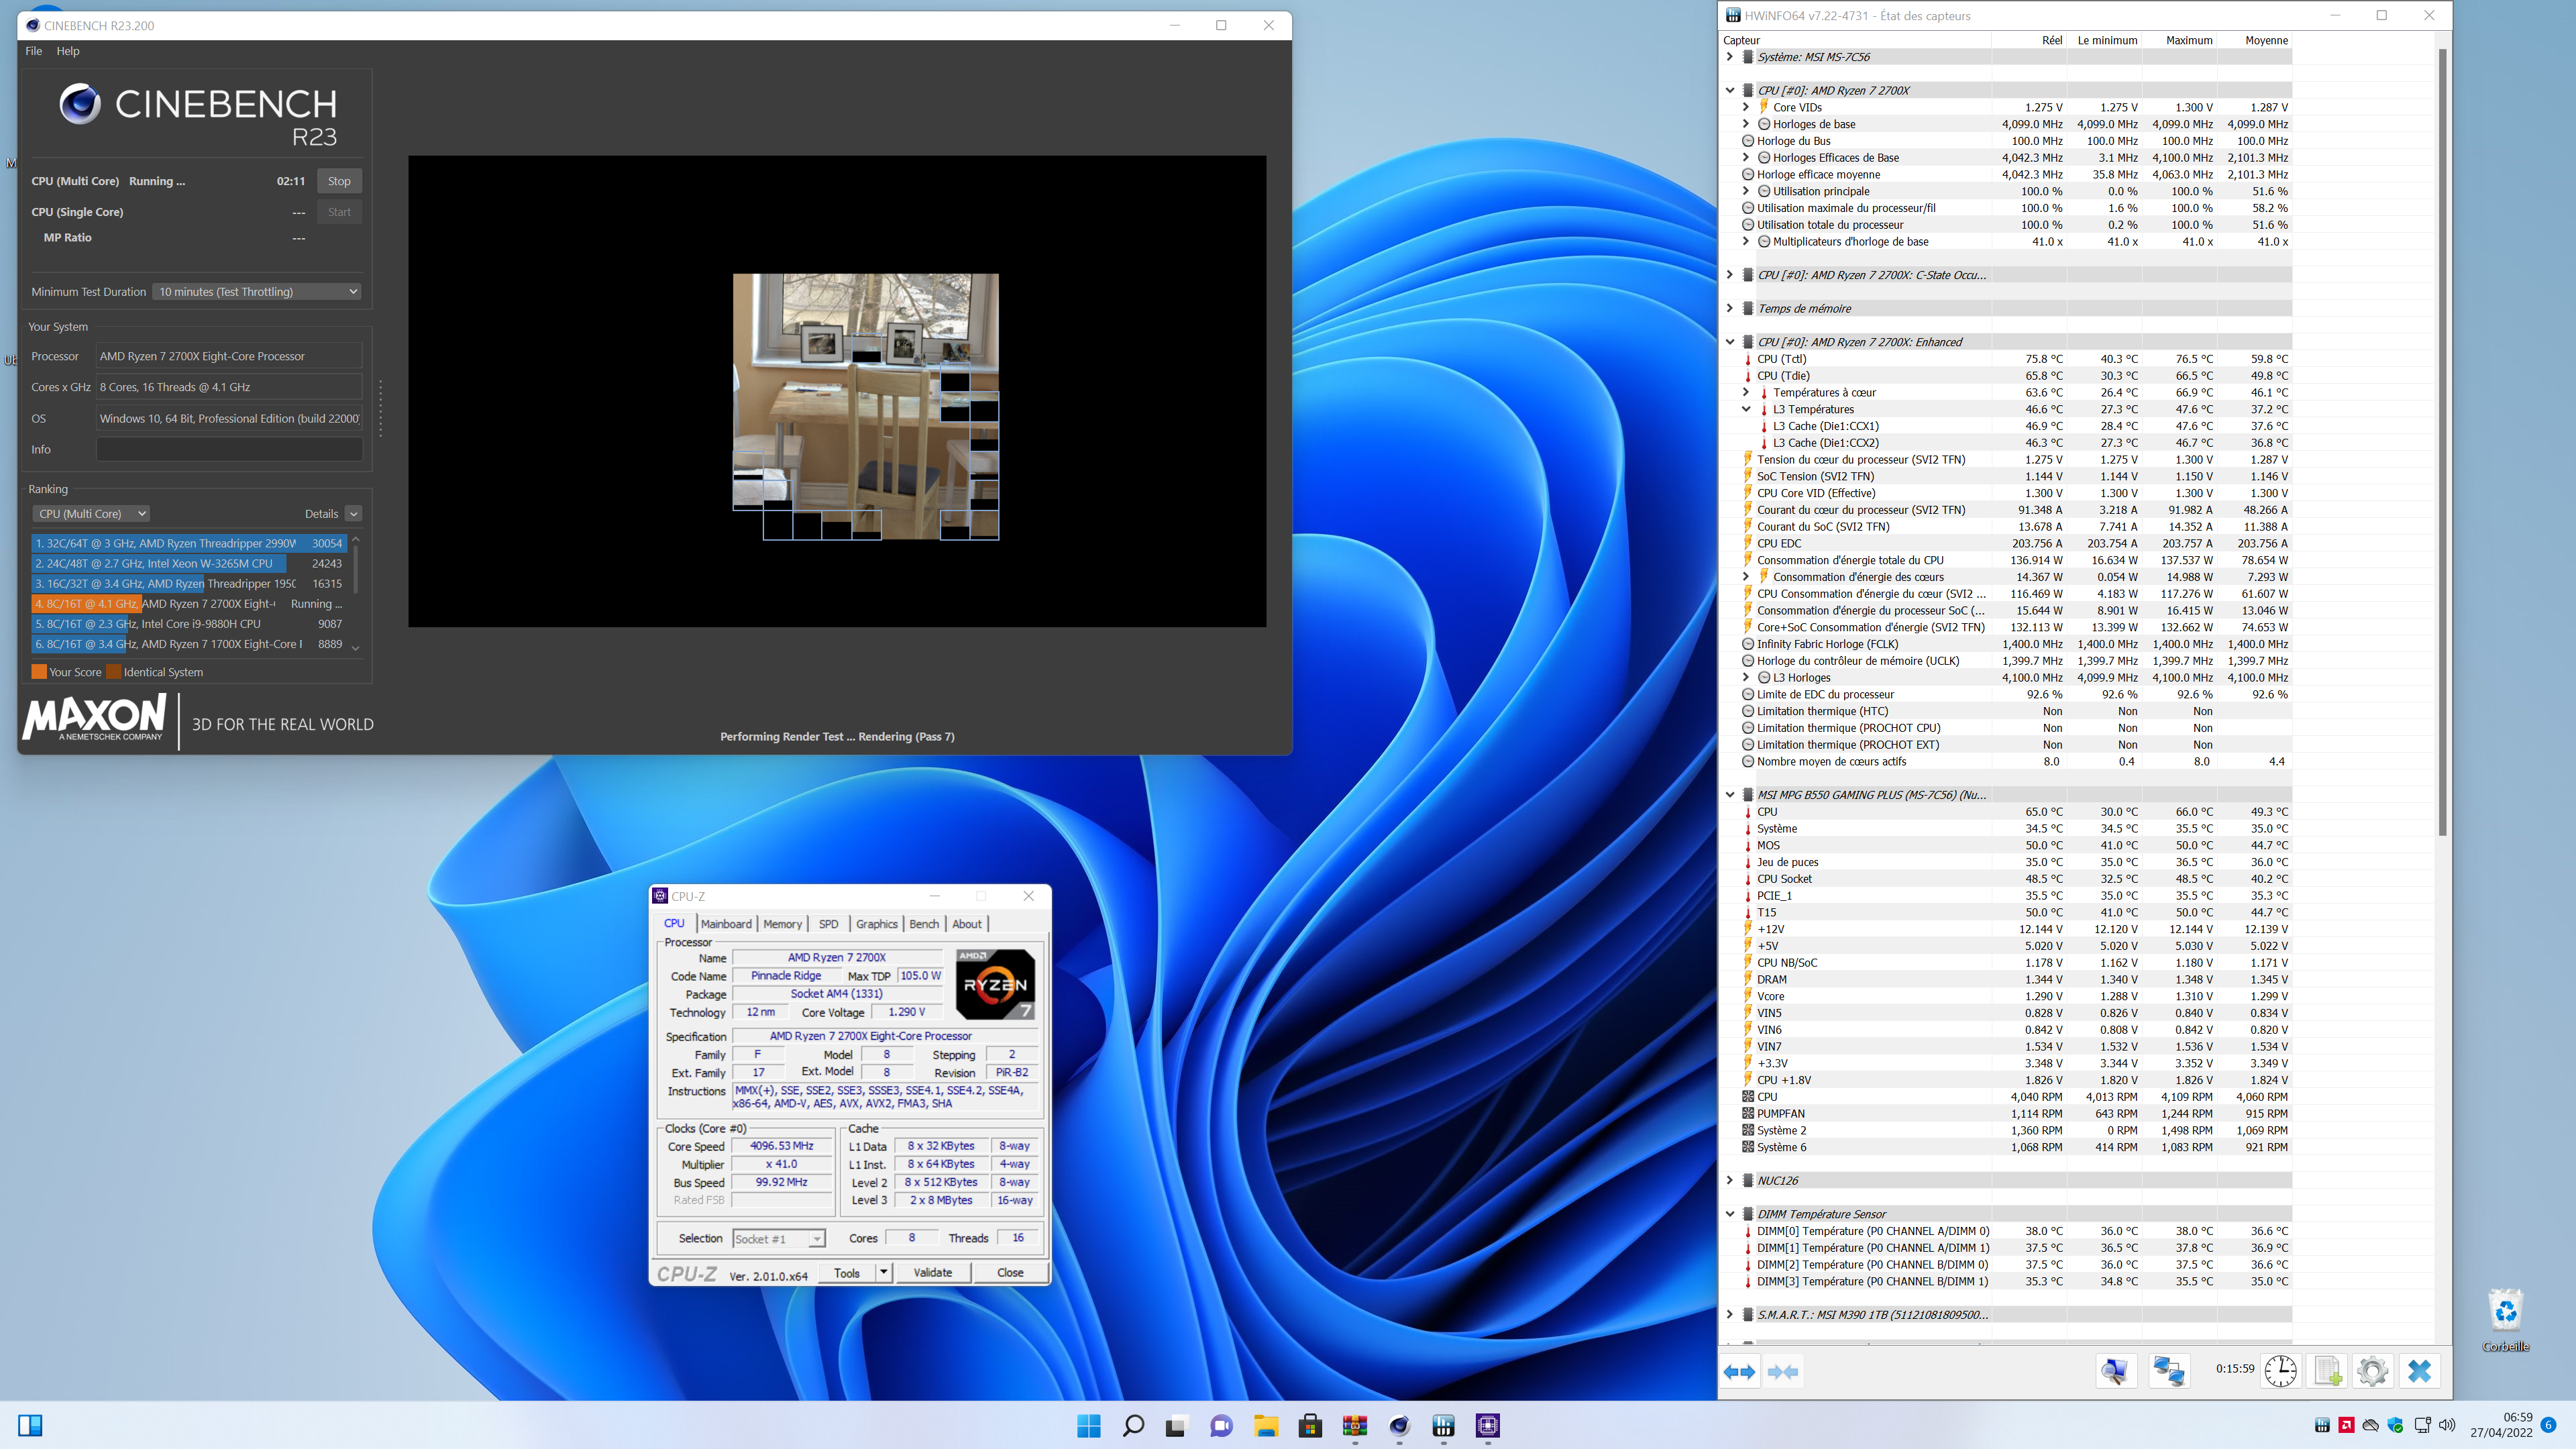The image size is (2576, 1449).
Task: Collapse L3 Températures tree node
Action: coord(1746,409)
